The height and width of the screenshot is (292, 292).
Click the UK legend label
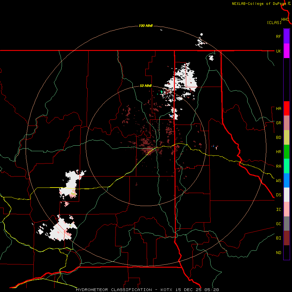[278, 51]
